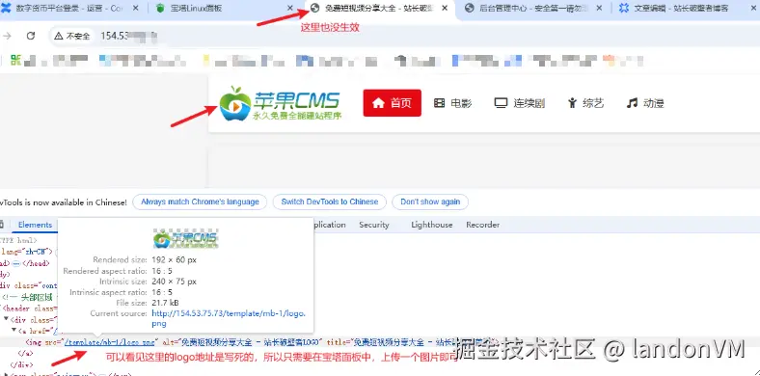Viewport: 760px width, 376px height.
Task: Click the green shield favicon of 宝塔Linux面板 tab
Action: pos(160,8)
